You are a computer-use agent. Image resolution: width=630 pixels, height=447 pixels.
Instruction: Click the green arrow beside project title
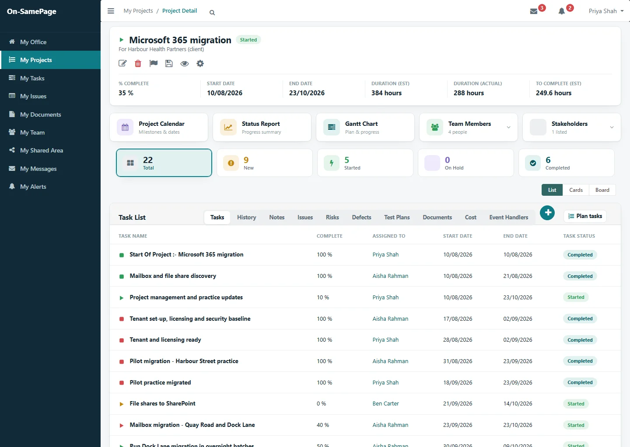coord(122,40)
